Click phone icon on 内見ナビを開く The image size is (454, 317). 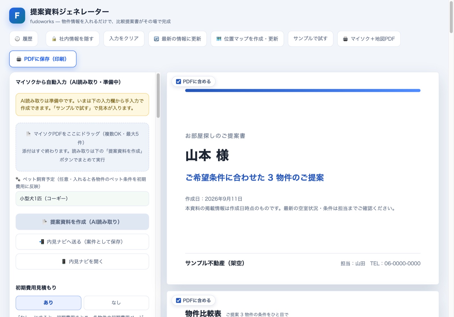(64, 261)
